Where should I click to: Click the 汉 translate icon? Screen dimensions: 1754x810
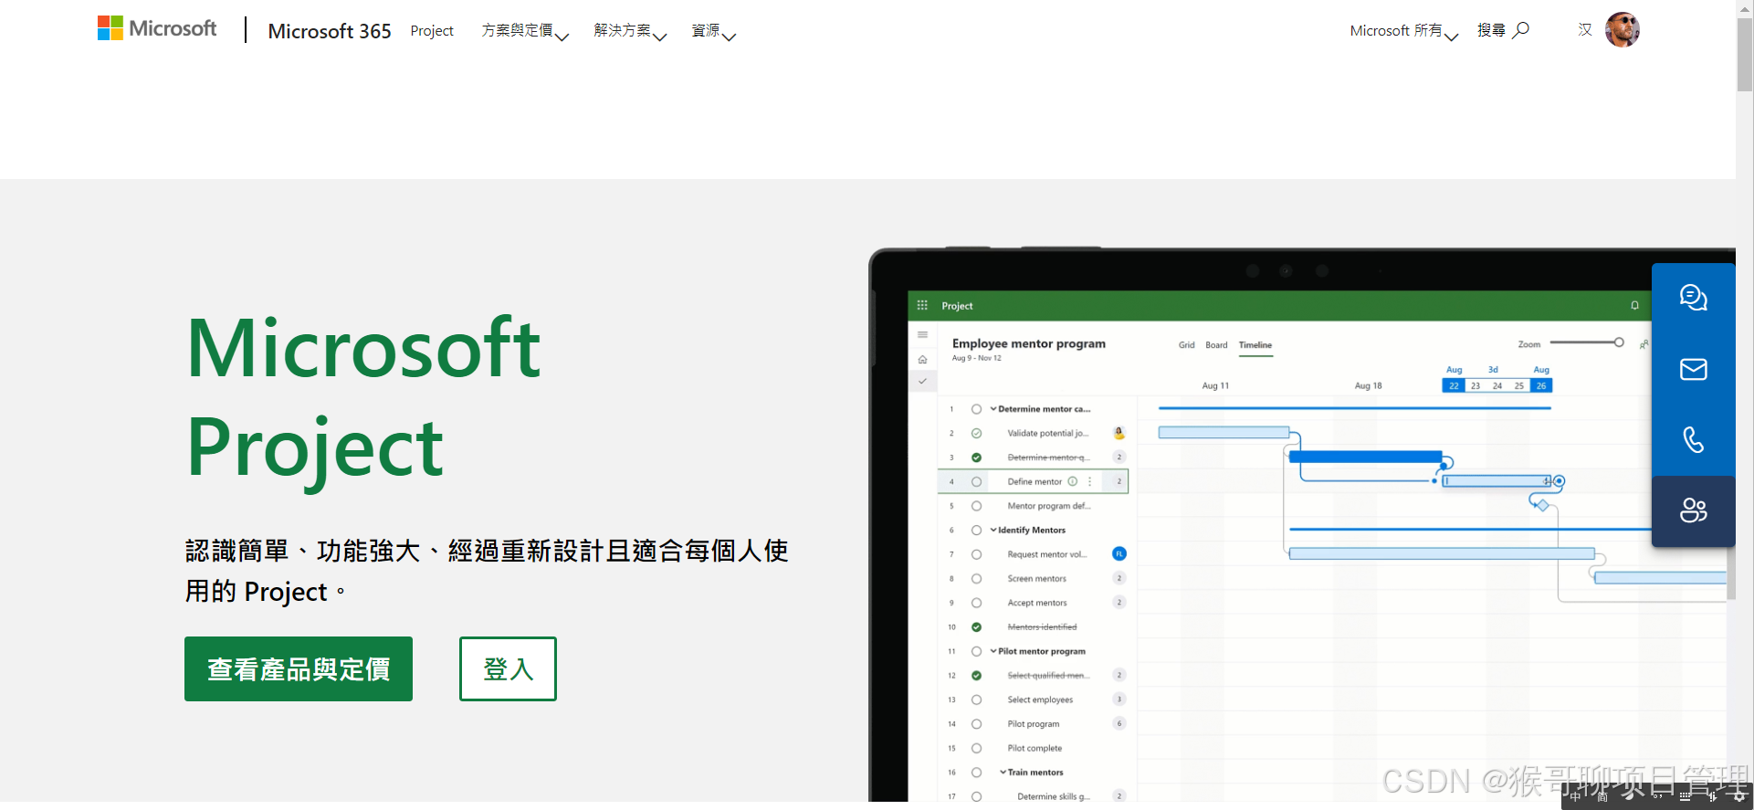tap(1585, 29)
